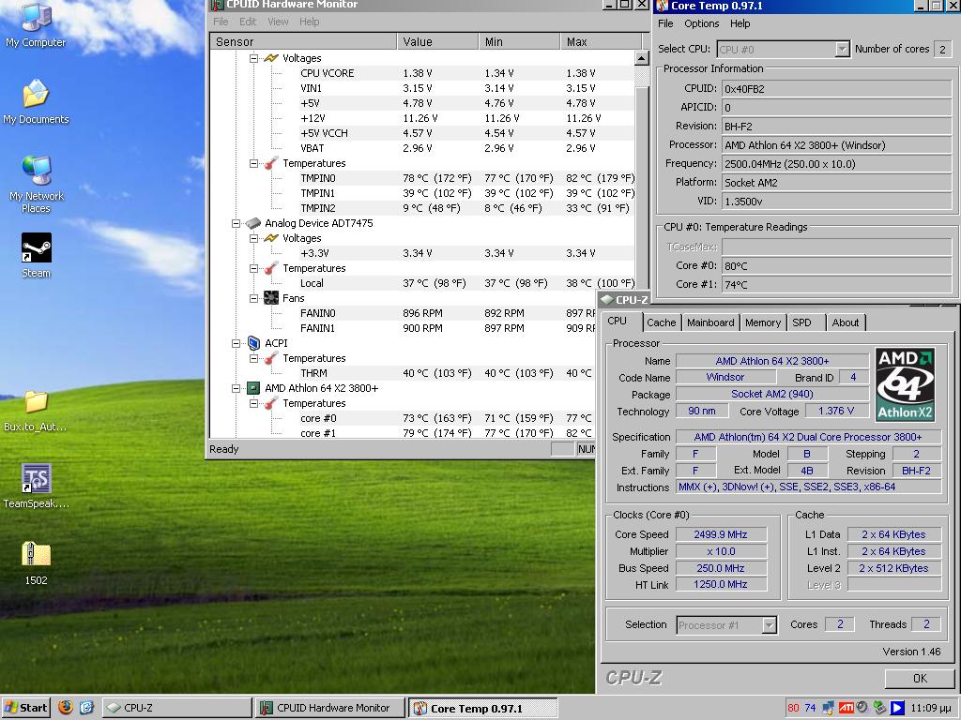This screenshot has height=720, width=961.
Task: Click the CPUID value field in Core Temp
Action: tap(836, 89)
